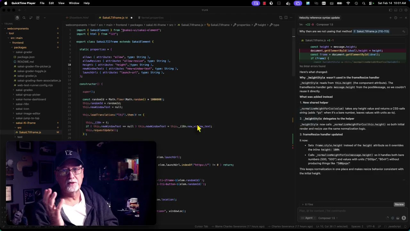410x231 pixels.
Task: Click the Velocity reference syntax update chat title
Action: pos(319,18)
